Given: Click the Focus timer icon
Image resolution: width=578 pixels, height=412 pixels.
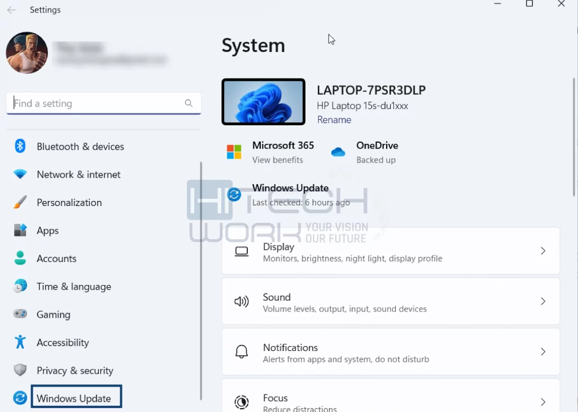Looking at the screenshot, I should point(242,402).
